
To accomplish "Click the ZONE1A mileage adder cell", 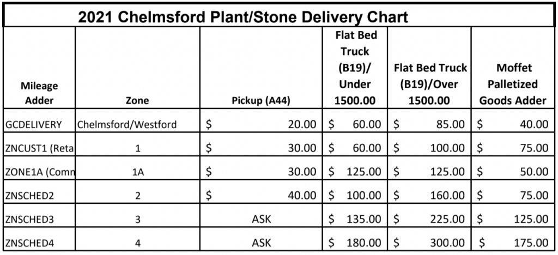I will [39, 171].
